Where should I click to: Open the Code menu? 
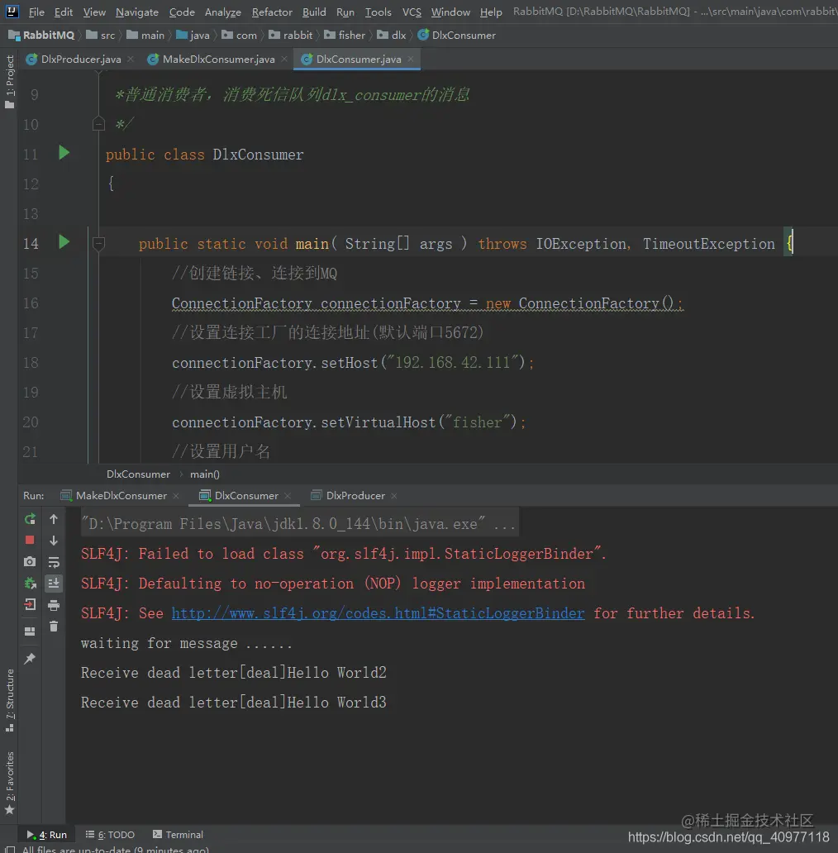182,12
